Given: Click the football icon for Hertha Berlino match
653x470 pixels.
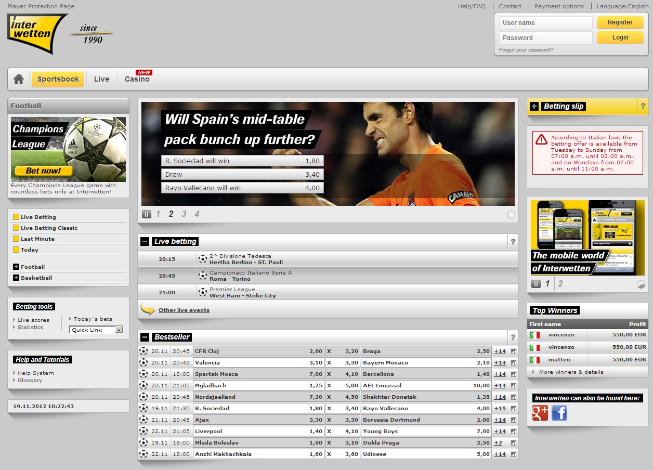Looking at the screenshot, I should click(x=203, y=259).
